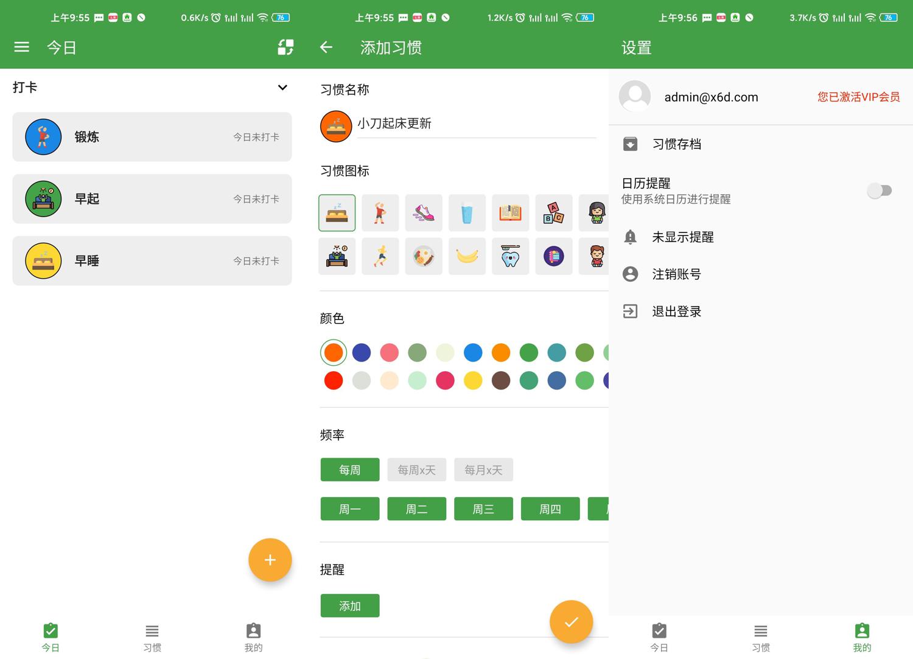Select the tooth brushing habit icon

point(510,256)
